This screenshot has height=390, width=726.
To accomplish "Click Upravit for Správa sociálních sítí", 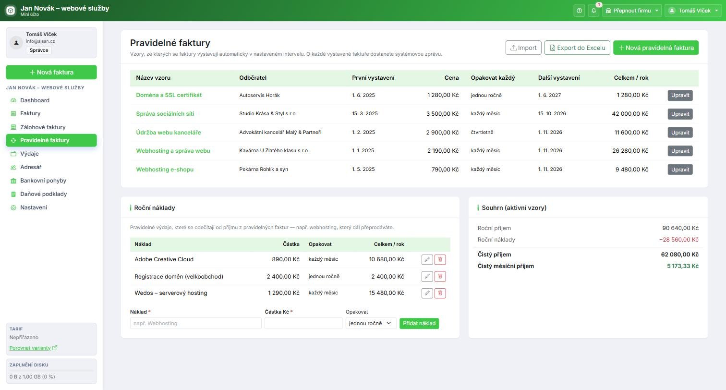I will [680, 114].
